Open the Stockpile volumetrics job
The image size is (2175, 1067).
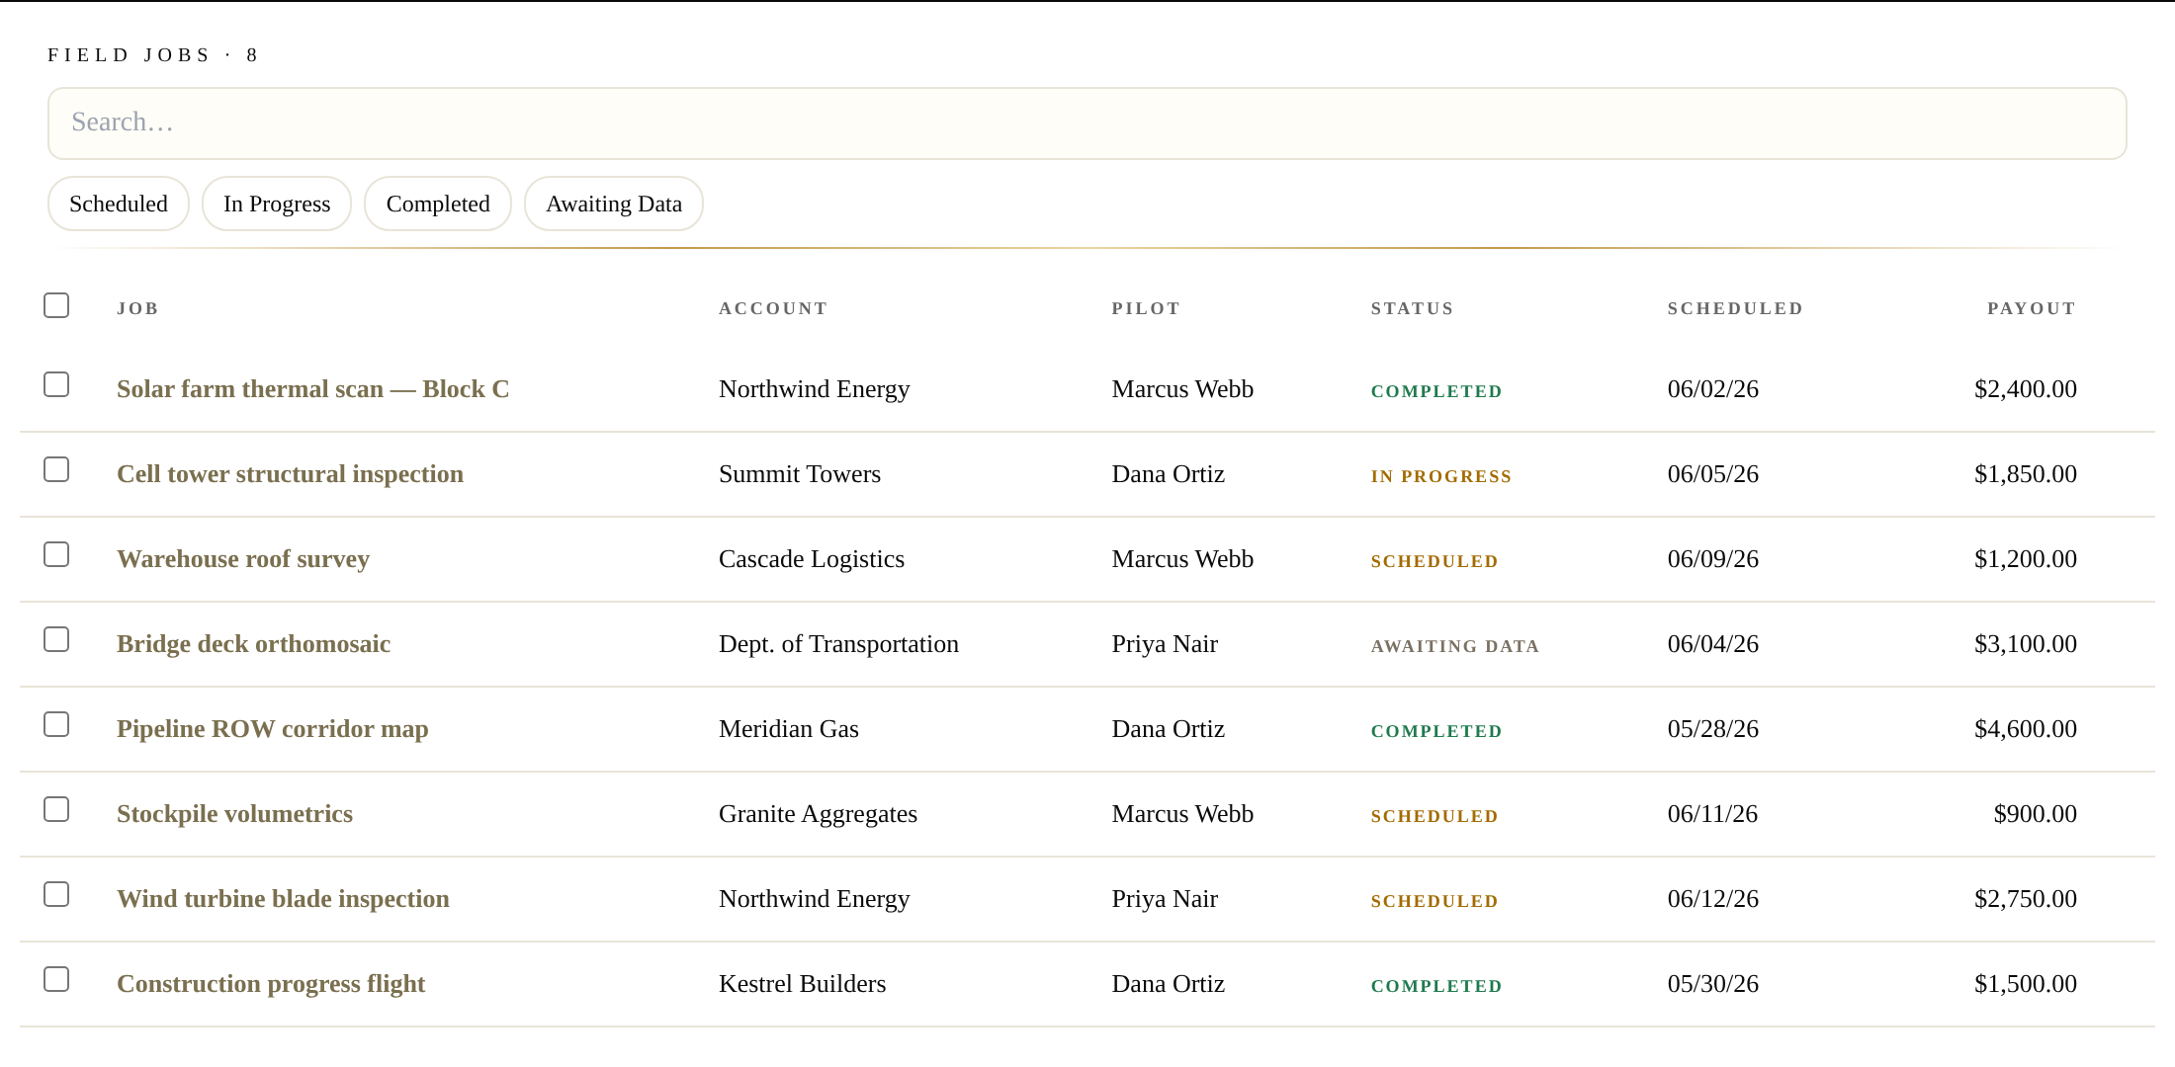pyautogui.click(x=234, y=814)
